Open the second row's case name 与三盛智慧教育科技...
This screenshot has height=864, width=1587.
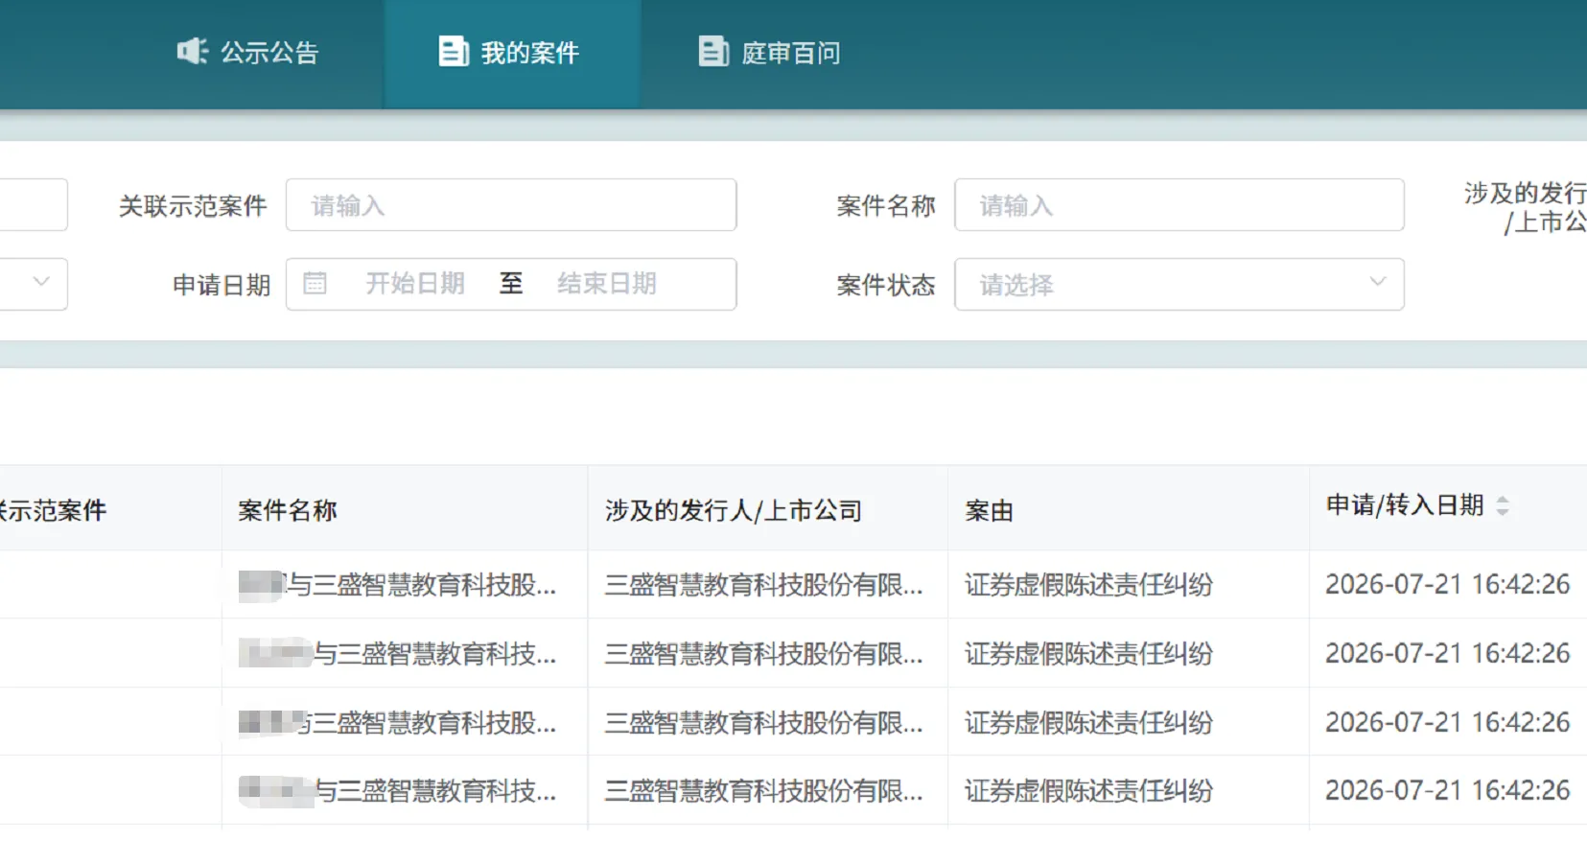coord(398,654)
